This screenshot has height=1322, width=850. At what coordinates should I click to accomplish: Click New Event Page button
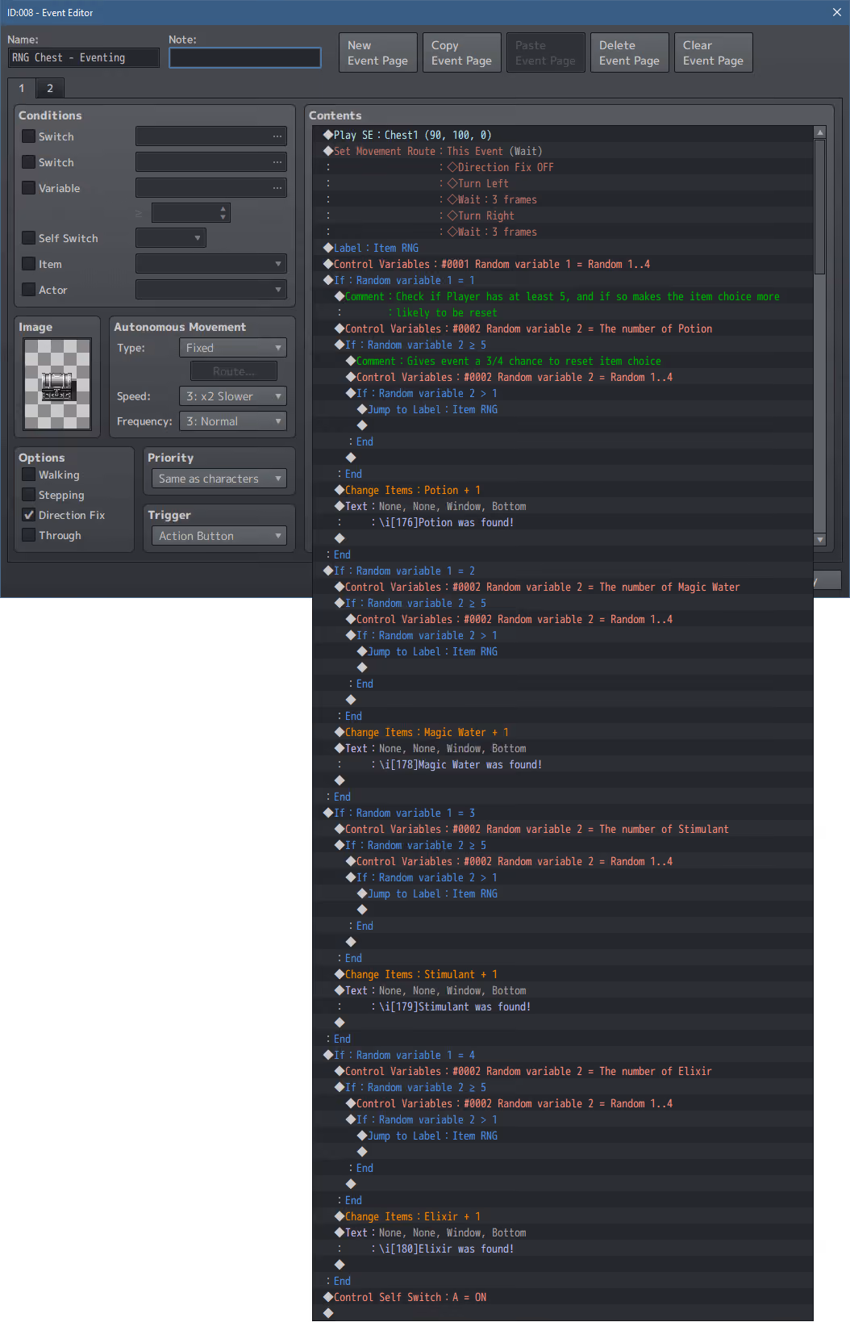[x=378, y=52]
